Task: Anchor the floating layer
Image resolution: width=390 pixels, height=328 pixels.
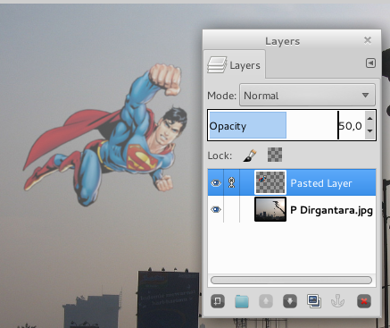Action: pyautogui.click(x=338, y=301)
